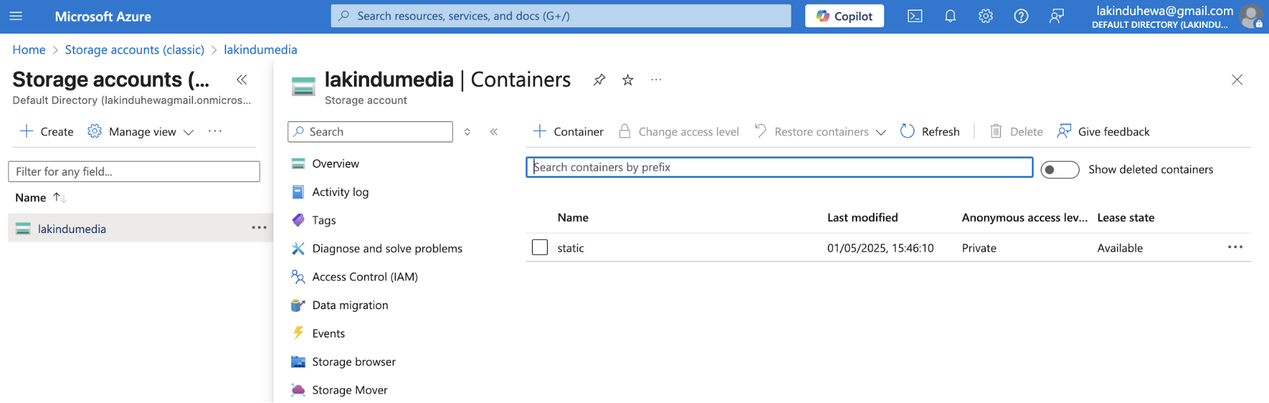Screen dimensions: 1269x403
Task: Open context menu for static container row
Action: click(1235, 247)
